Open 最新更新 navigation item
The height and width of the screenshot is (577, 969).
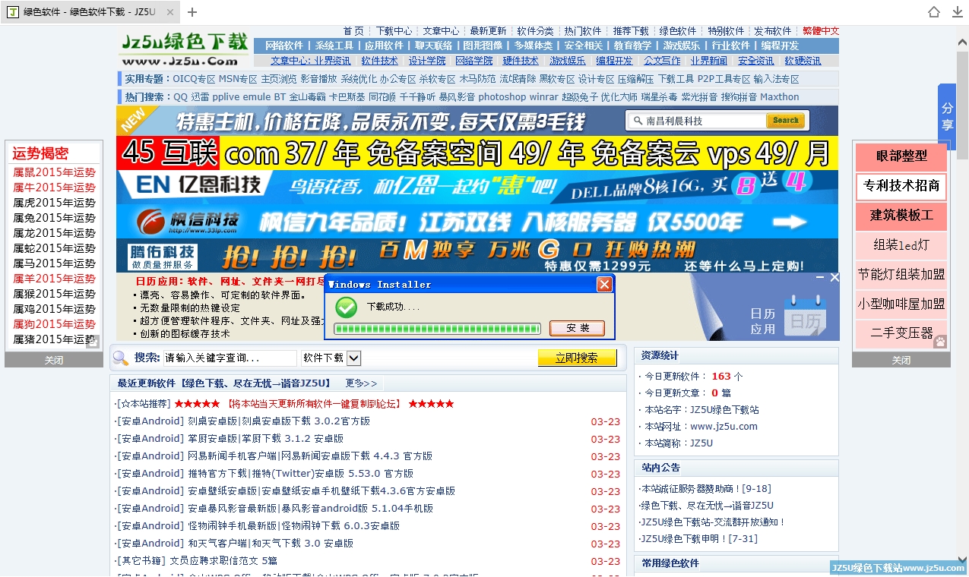click(x=488, y=31)
